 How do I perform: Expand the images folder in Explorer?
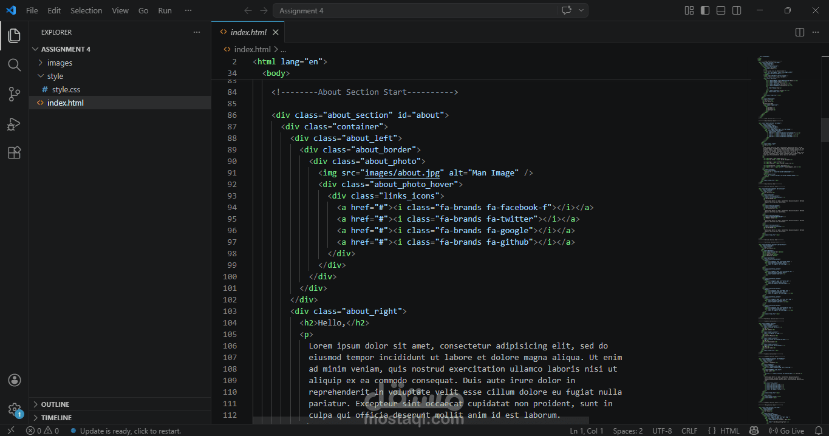pyautogui.click(x=60, y=63)
